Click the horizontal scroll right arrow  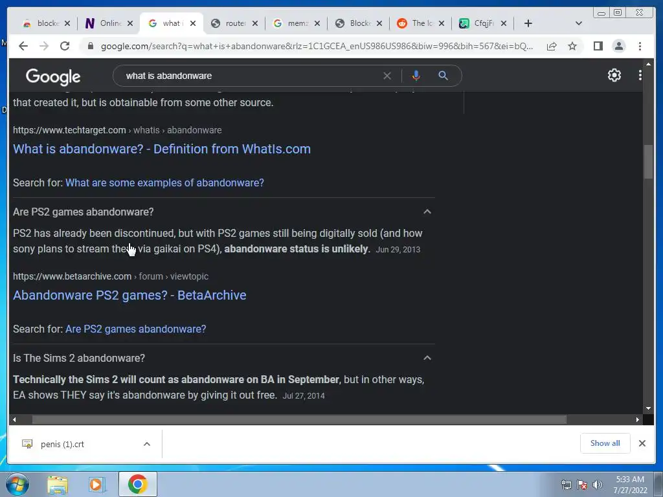638,419
